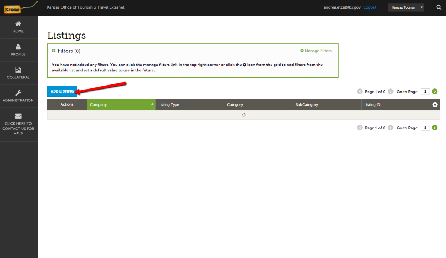The image size is (446, 258).
Task: Click the andrea.etzel@ks.gov account text
Action: pos(342,7)
